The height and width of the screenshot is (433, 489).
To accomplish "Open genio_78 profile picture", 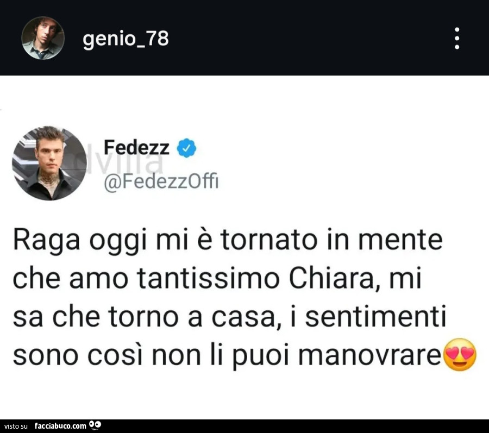I will (x=43, y=38).
